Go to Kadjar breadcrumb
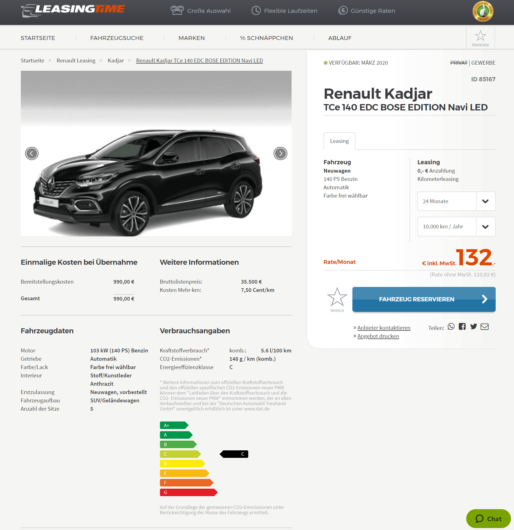The image size is (514, 530). 116,60
